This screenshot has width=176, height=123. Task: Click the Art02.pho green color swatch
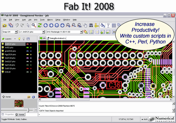pyautogui.click(x=28, y=48)
